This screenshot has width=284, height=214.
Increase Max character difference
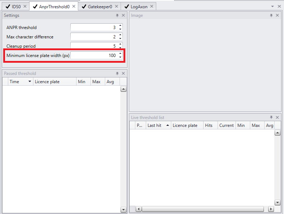pyautogui.click(x=120, y=35)
